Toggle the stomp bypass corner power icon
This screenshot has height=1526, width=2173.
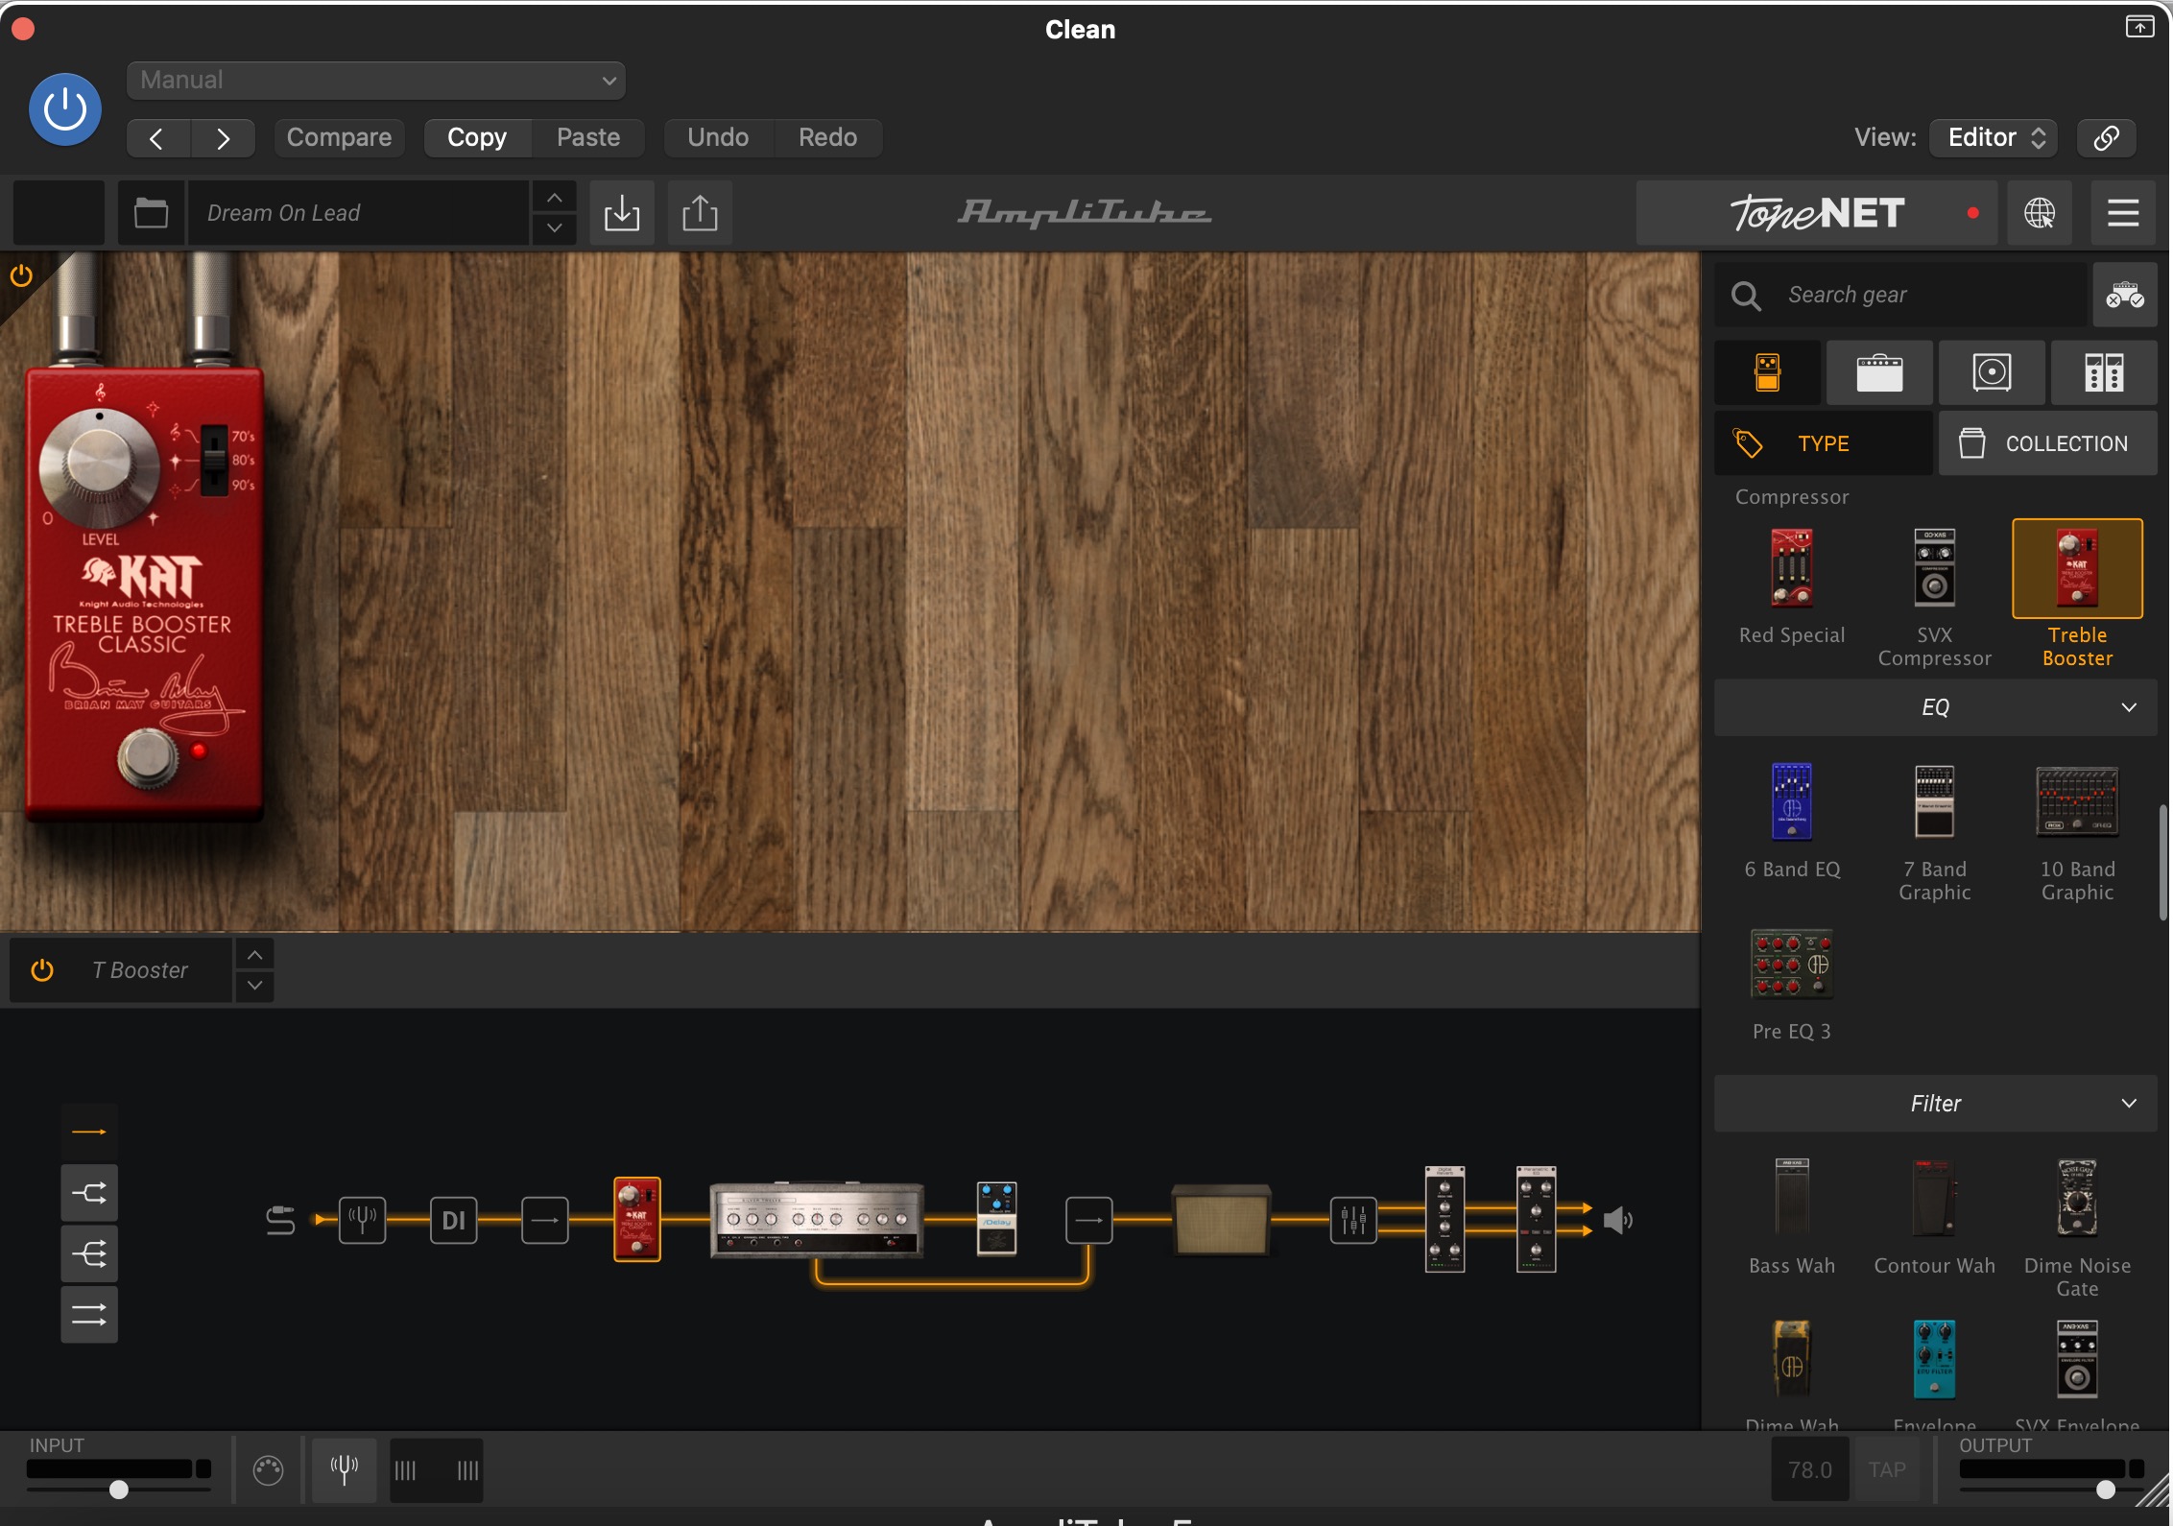pyautogui.click(x=21, y=276)
